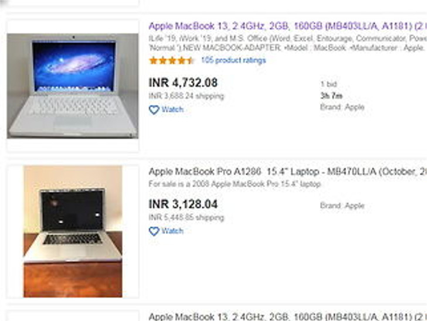Click the INR 5,448.85 shipping text
This screenshot has height=321, width=428.
(x=186, y=217)
